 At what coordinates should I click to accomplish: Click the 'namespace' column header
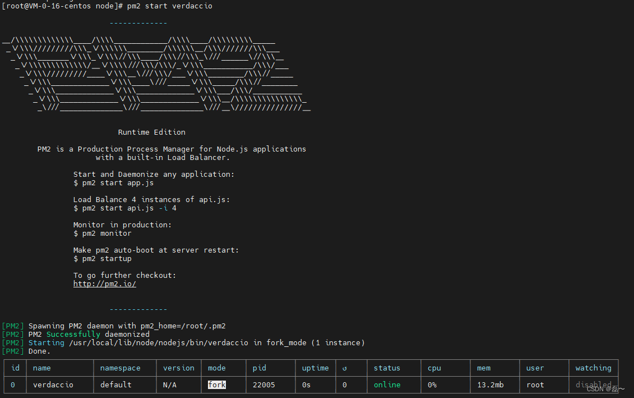click(x=120, y=368)
